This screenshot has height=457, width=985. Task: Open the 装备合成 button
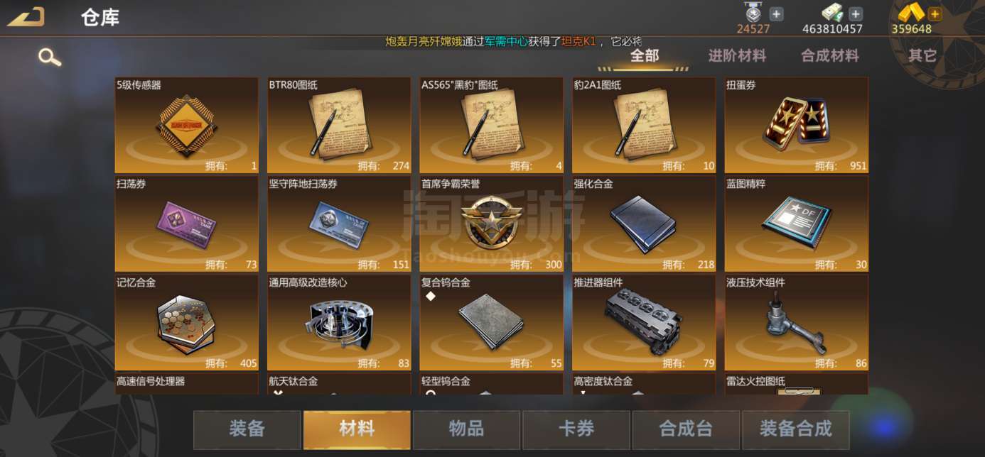point(796,429)
